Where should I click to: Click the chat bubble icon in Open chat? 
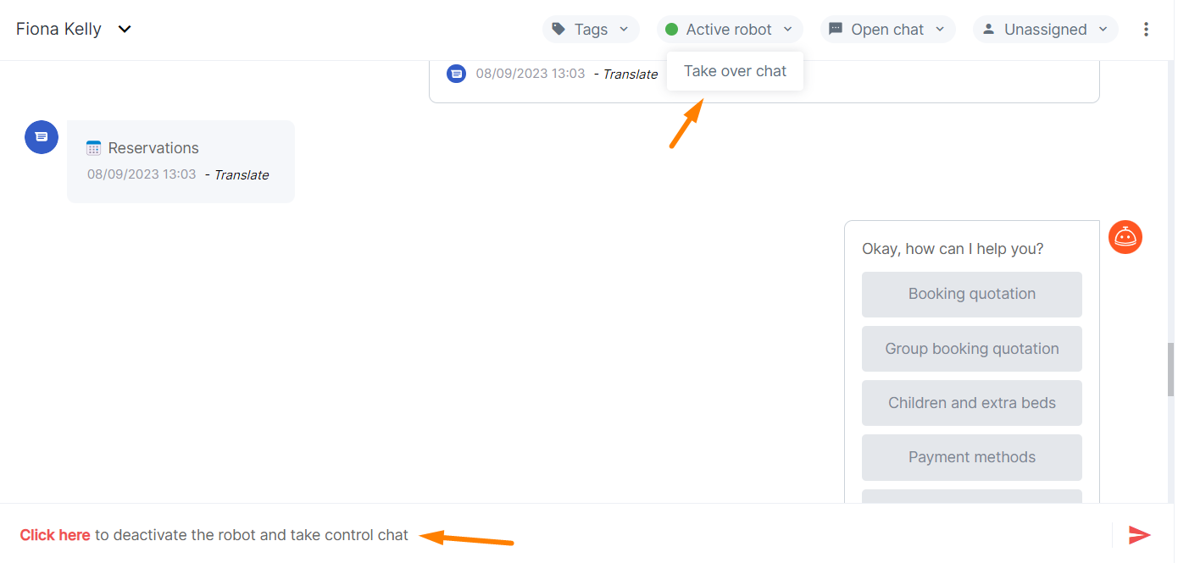point(836,30)
